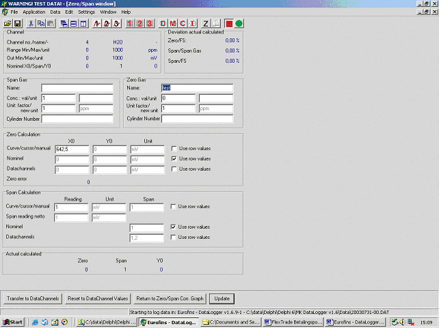The width and height of the screenshot is (439, 329).
Task: Open data list 3 with red number icon
Action: coord(150,23)
